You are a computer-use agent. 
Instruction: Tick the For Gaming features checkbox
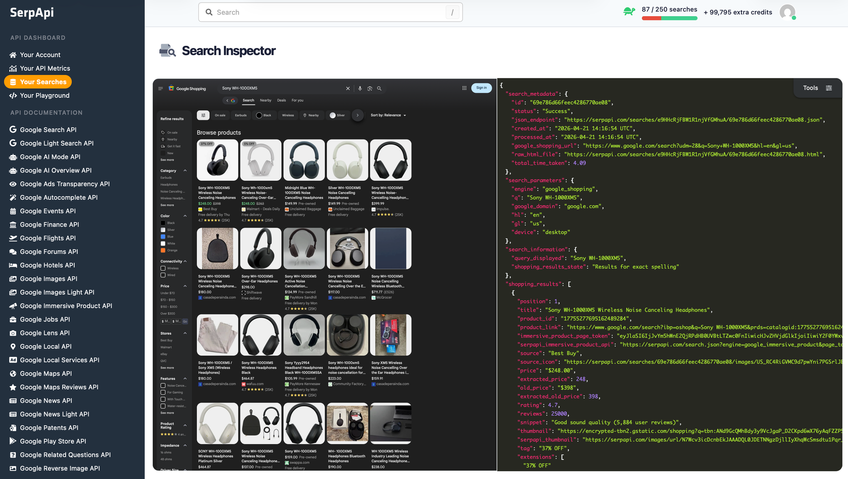point(163,393)
